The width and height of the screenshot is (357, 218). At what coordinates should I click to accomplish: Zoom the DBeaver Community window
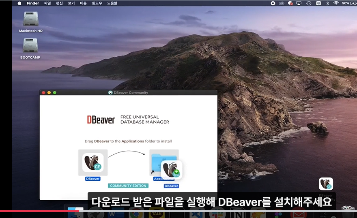(x=54, y=92)
